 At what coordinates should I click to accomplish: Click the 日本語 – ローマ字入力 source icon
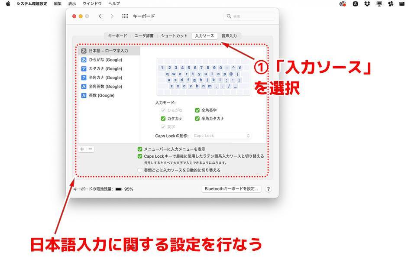tap(84, 51)
